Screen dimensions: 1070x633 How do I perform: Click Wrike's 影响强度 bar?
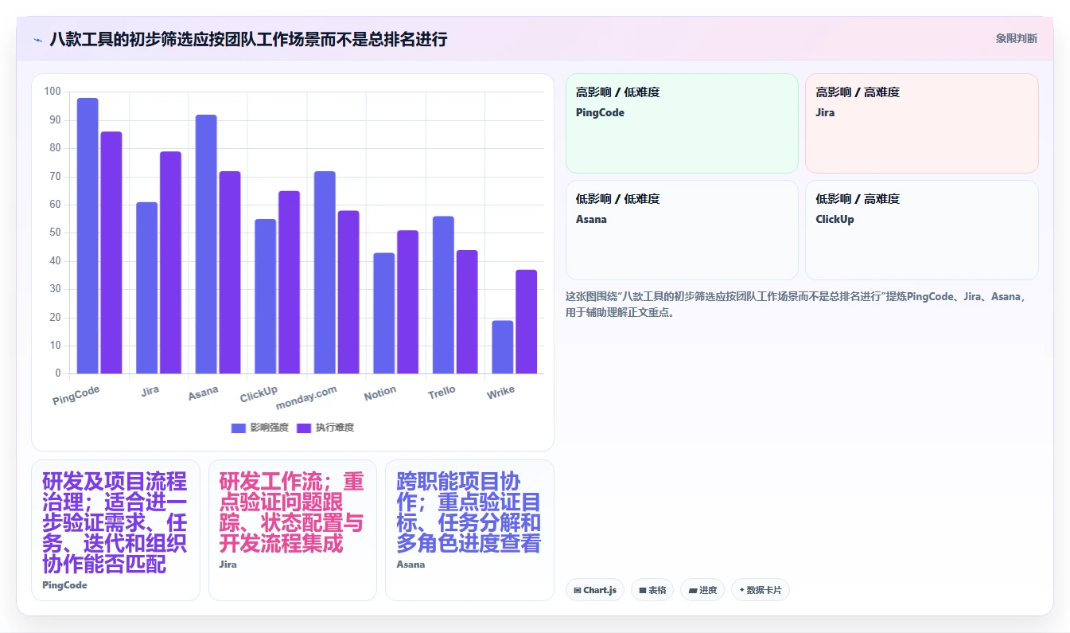click(x=503, y=347)
